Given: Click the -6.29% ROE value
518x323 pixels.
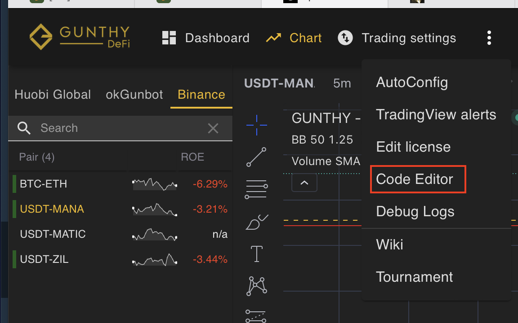Looking at the screenshot, I should (210, 184).
